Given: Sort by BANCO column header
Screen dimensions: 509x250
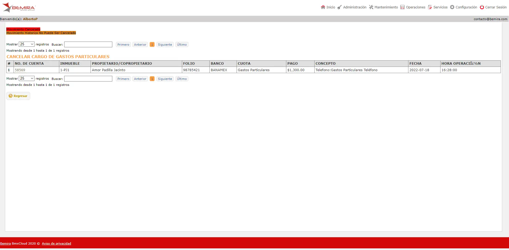Looking at the screenshot, I should pyautogui.click(x=223, y=64).
